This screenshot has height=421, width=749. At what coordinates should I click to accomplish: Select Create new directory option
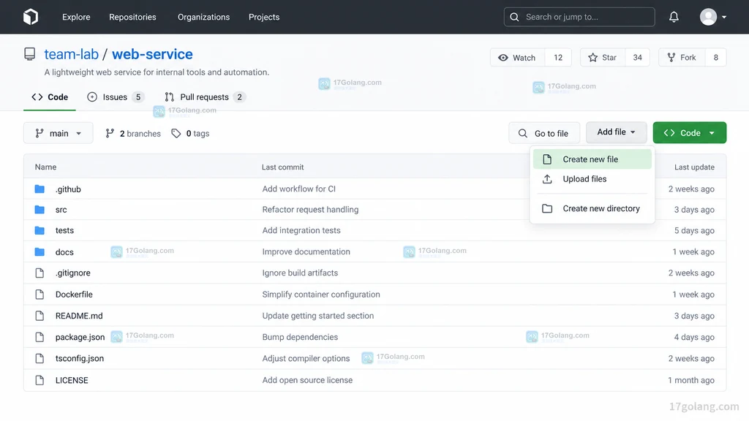592,208
